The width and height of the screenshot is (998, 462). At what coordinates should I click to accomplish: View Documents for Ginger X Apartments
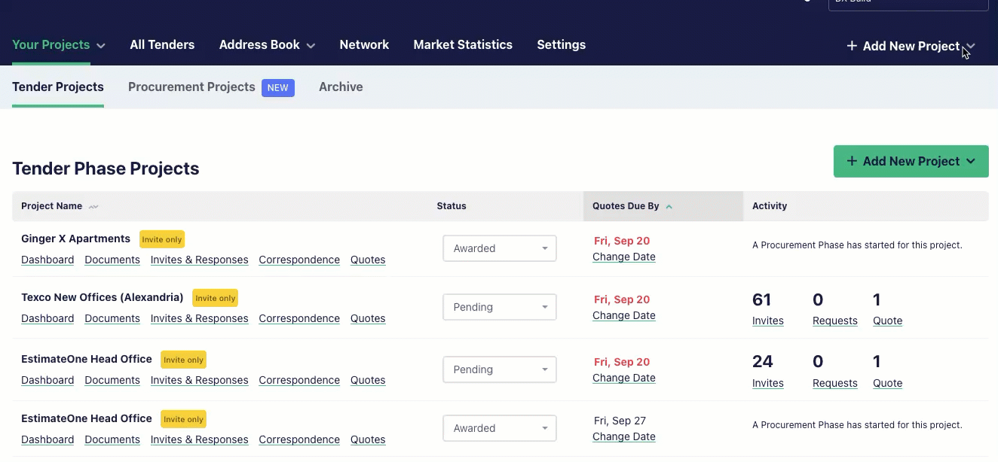click(x=112, y=260)
